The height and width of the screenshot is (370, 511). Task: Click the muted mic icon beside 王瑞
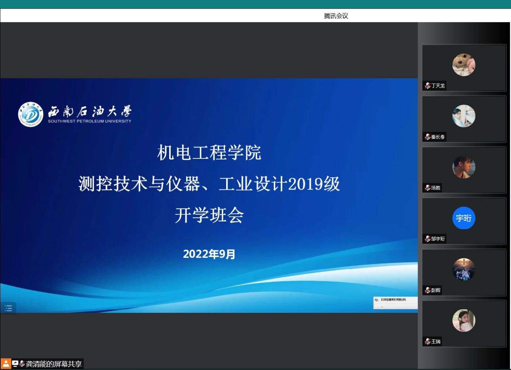427,341
